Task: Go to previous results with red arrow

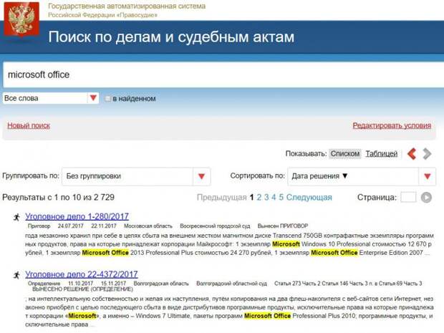Action: [412, 154]
